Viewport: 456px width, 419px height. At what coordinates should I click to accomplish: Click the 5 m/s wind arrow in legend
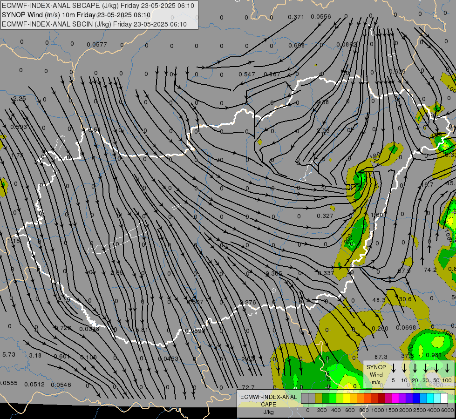pyautogui.click(x=394, y=367)
